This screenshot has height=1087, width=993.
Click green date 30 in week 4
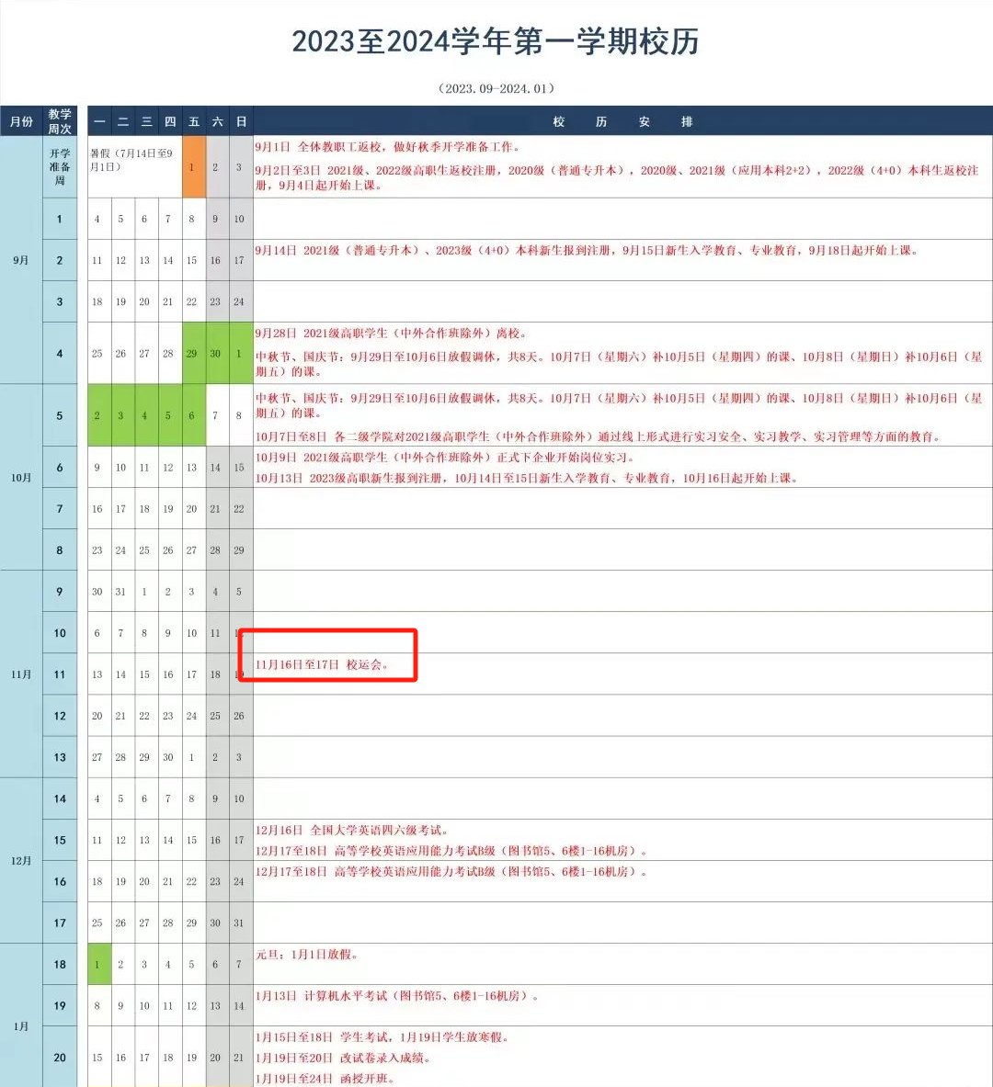[217, 354]
